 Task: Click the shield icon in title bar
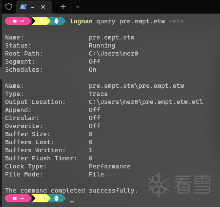click(8, 7)
